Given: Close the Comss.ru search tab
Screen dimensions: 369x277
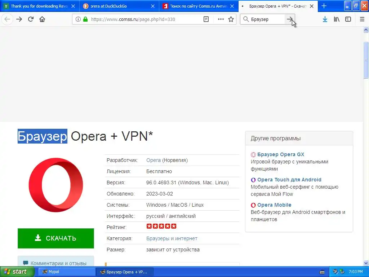Looking at the screenshot, I should click(232, 6).
